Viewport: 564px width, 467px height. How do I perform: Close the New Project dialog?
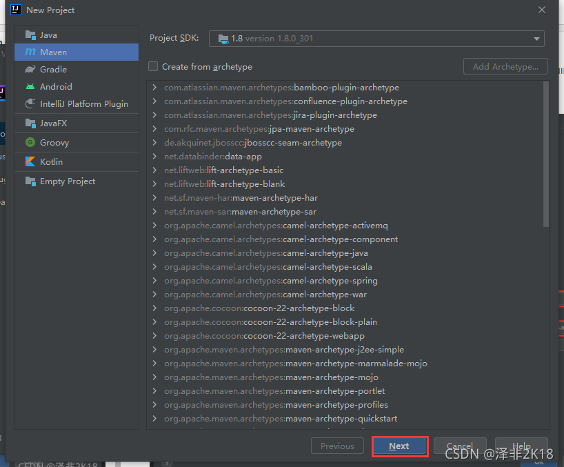pos(542,10)
